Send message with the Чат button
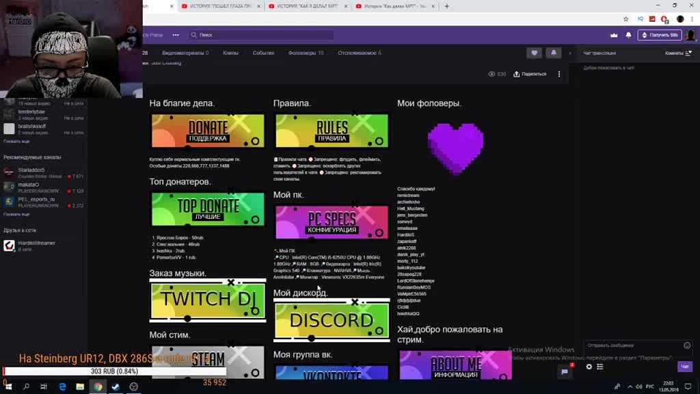700x394 pixels. (685, 367)
